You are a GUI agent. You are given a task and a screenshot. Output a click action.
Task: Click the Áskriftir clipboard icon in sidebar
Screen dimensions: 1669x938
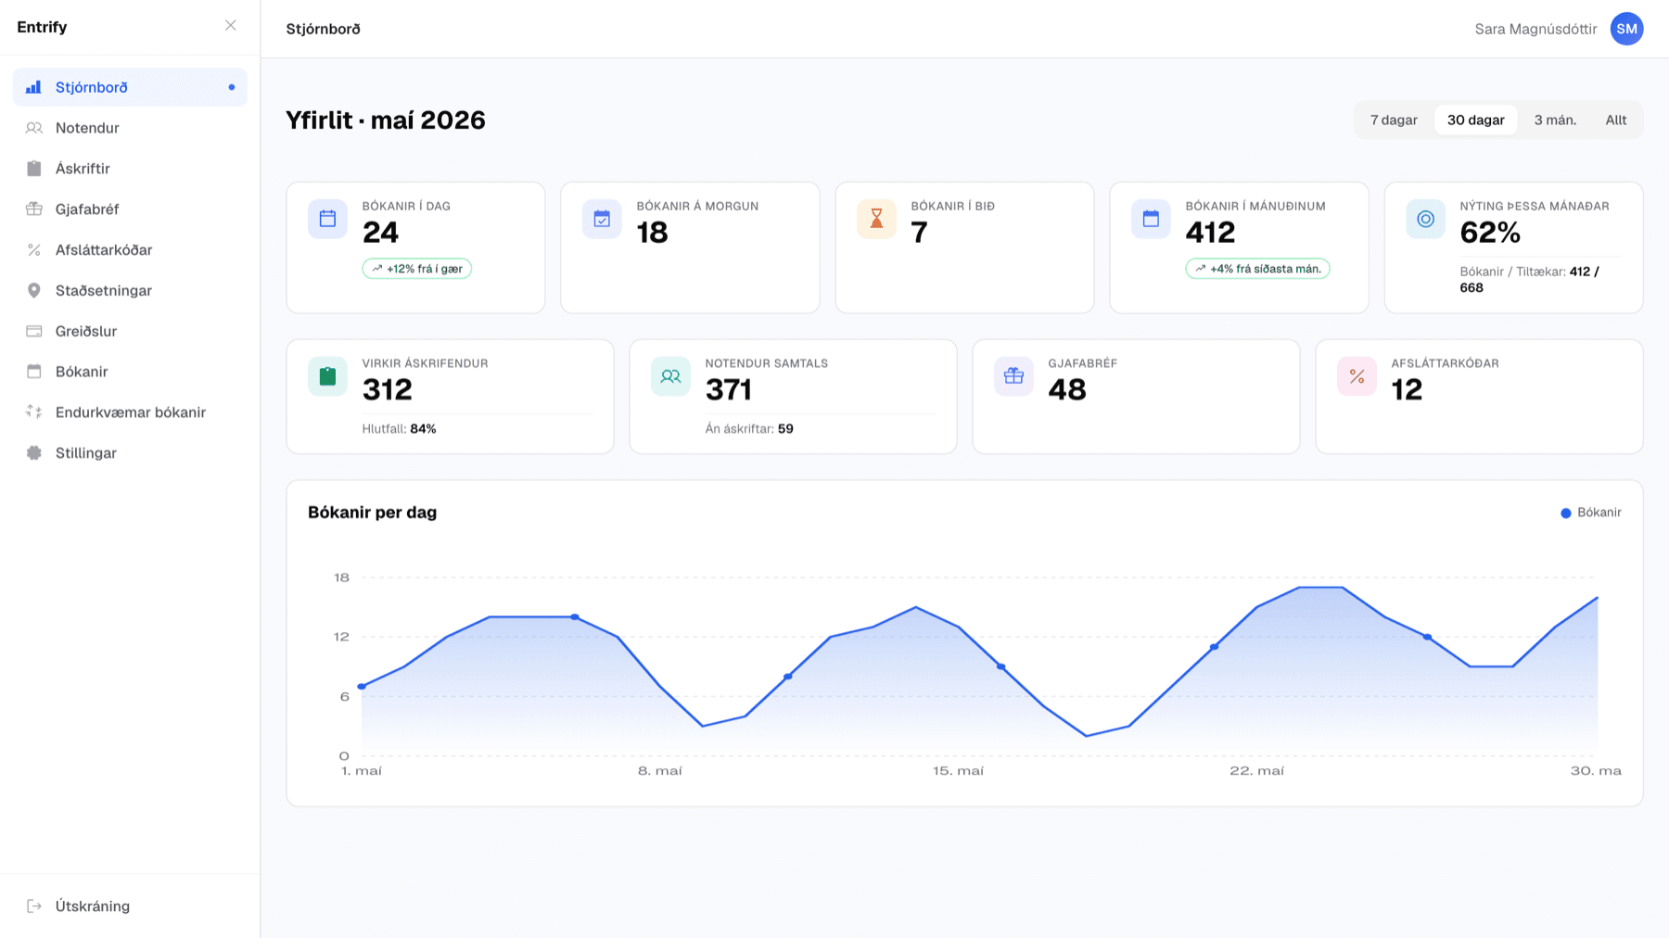[33, 169]
